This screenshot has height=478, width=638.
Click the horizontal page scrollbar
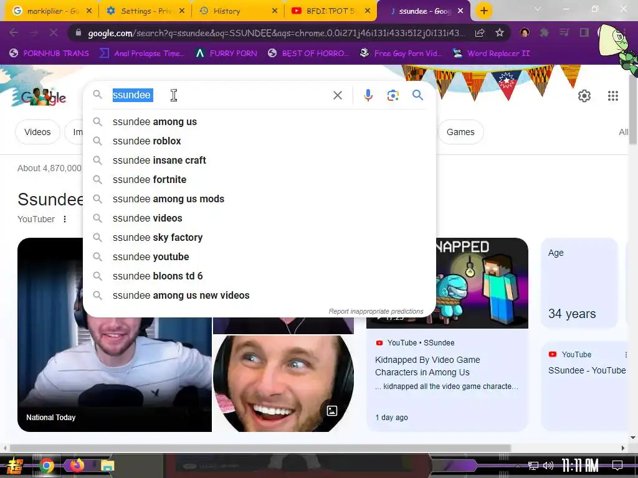click(260, 448)
